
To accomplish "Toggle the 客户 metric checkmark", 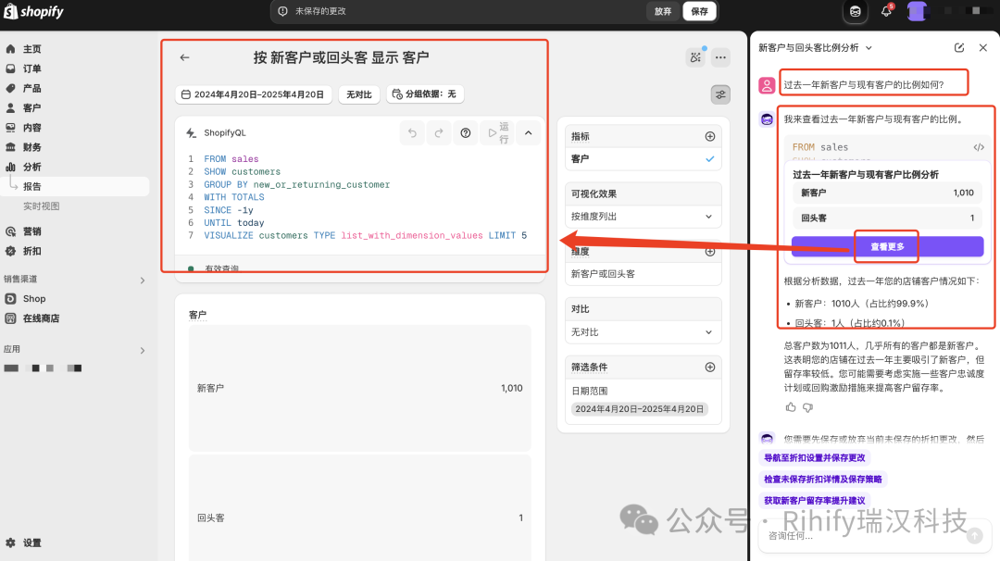I will click(x=710, y=158).
